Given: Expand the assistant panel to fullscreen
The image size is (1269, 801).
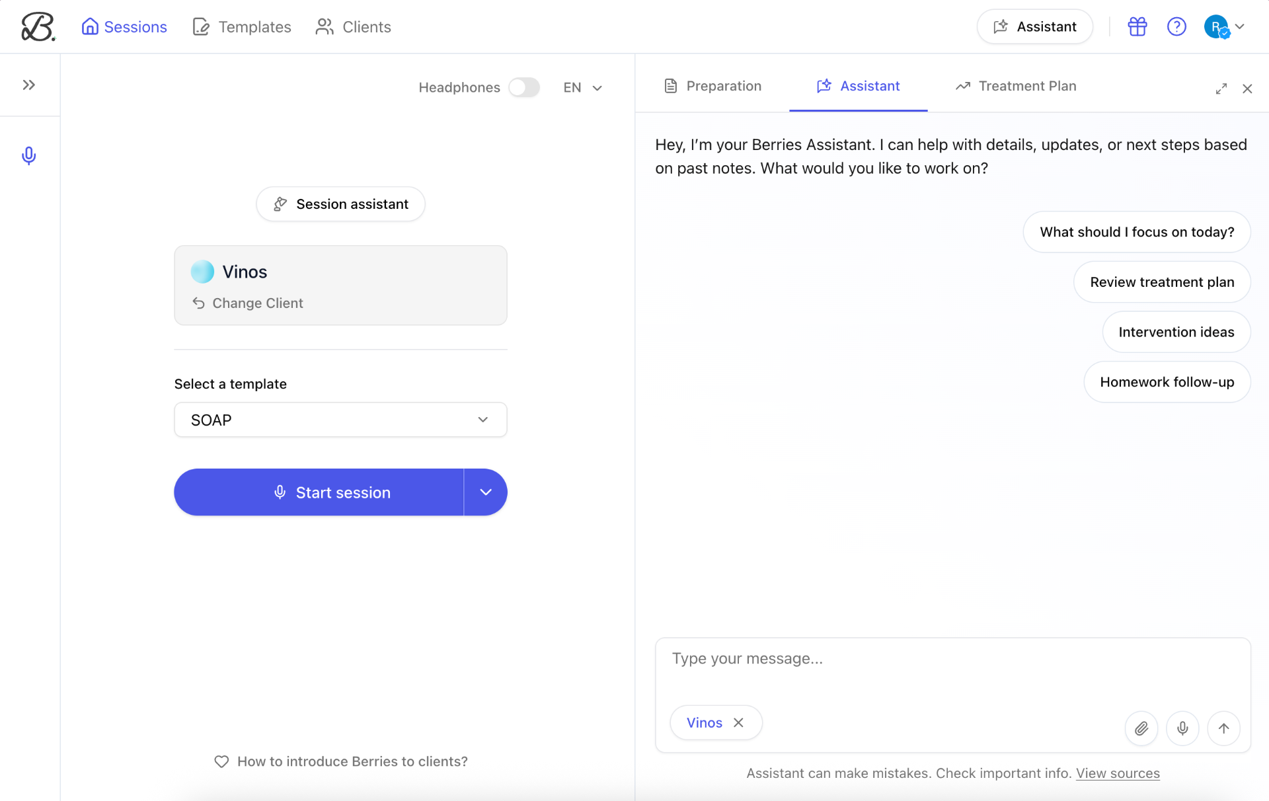Looking at the screenshot, I should coord(1221,89).
